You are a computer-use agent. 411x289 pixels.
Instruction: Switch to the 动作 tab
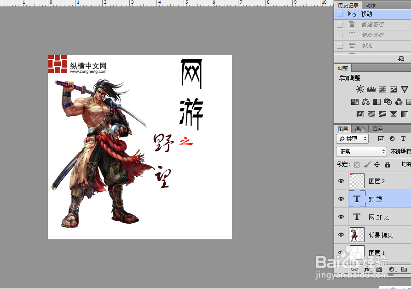370,6
